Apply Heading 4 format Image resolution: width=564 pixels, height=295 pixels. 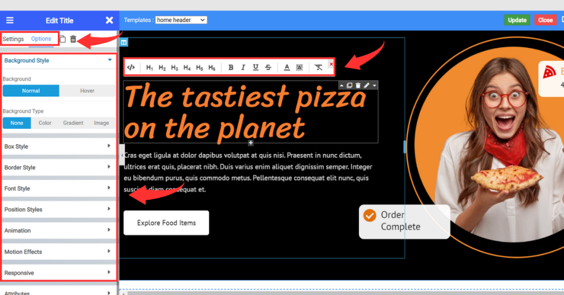[187, 68]
